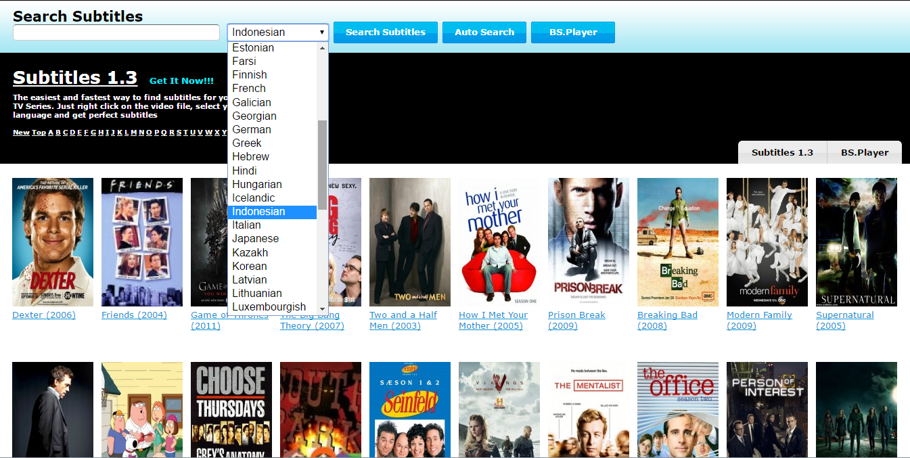Click the blue BS.Player button
Image resolution: width=910 pixels, height=458 pixels.
[573, 32]
